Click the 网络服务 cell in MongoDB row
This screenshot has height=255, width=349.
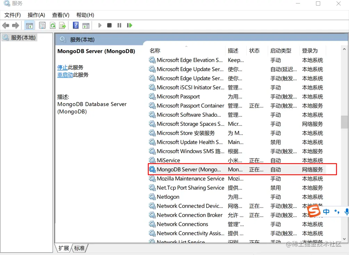tap(312, 170)
